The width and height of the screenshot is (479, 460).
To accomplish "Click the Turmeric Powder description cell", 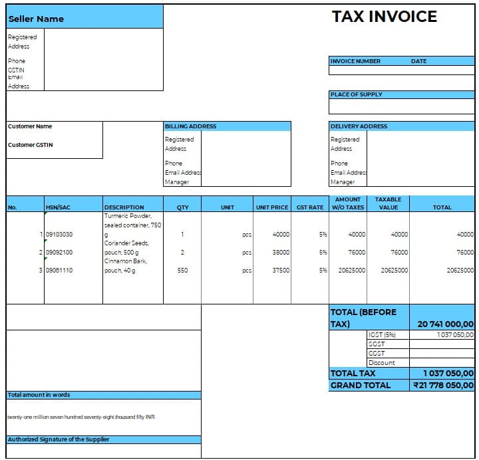I will point(132,225).
